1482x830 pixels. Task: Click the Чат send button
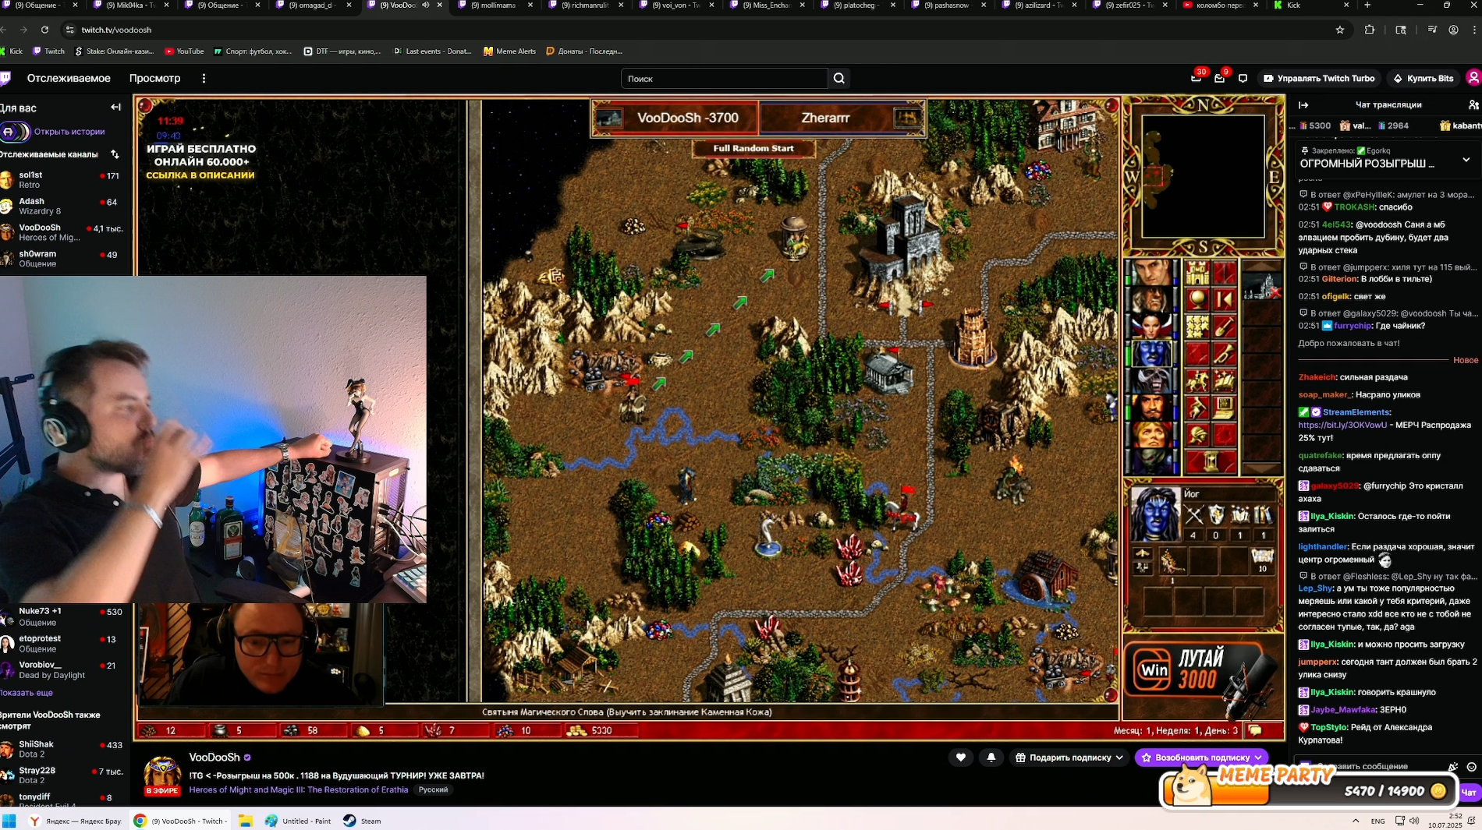coord(1469,792)
